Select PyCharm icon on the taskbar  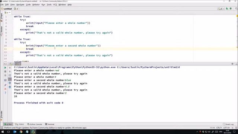33,132
